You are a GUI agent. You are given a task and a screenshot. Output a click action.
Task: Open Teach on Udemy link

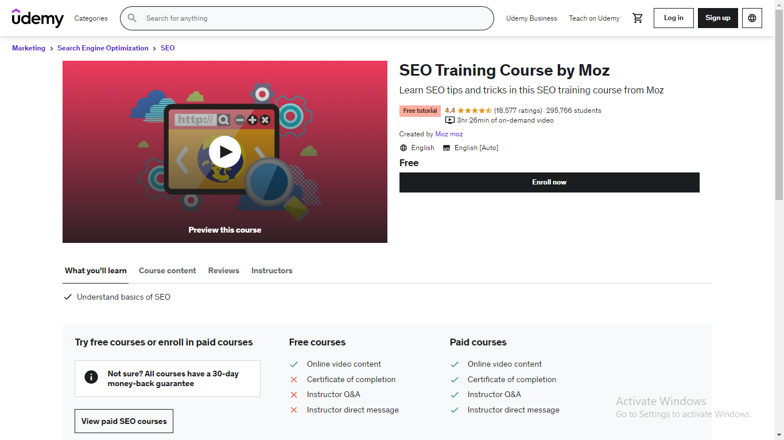tap(594, 18)
